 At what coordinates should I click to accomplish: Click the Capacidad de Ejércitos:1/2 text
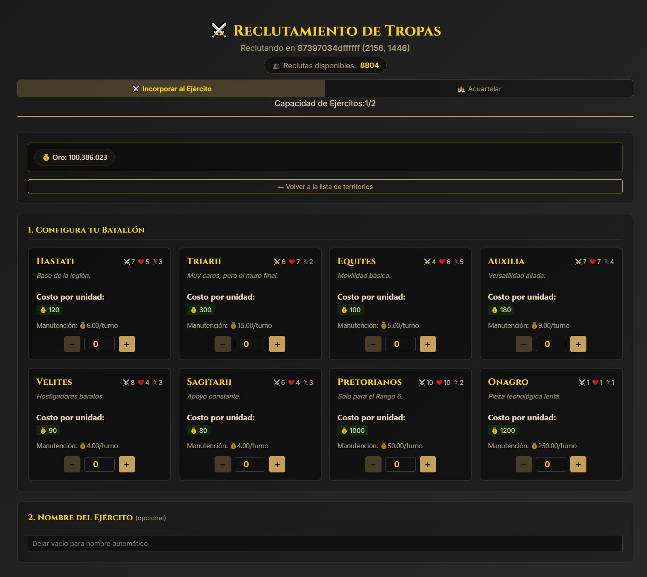[x=325, y=104]
